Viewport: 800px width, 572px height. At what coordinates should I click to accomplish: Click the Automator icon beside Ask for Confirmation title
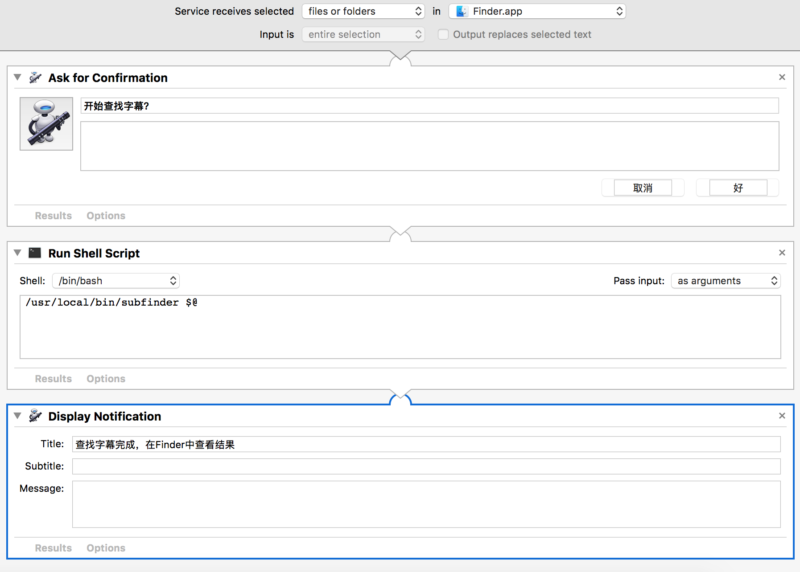click(35, 78)
